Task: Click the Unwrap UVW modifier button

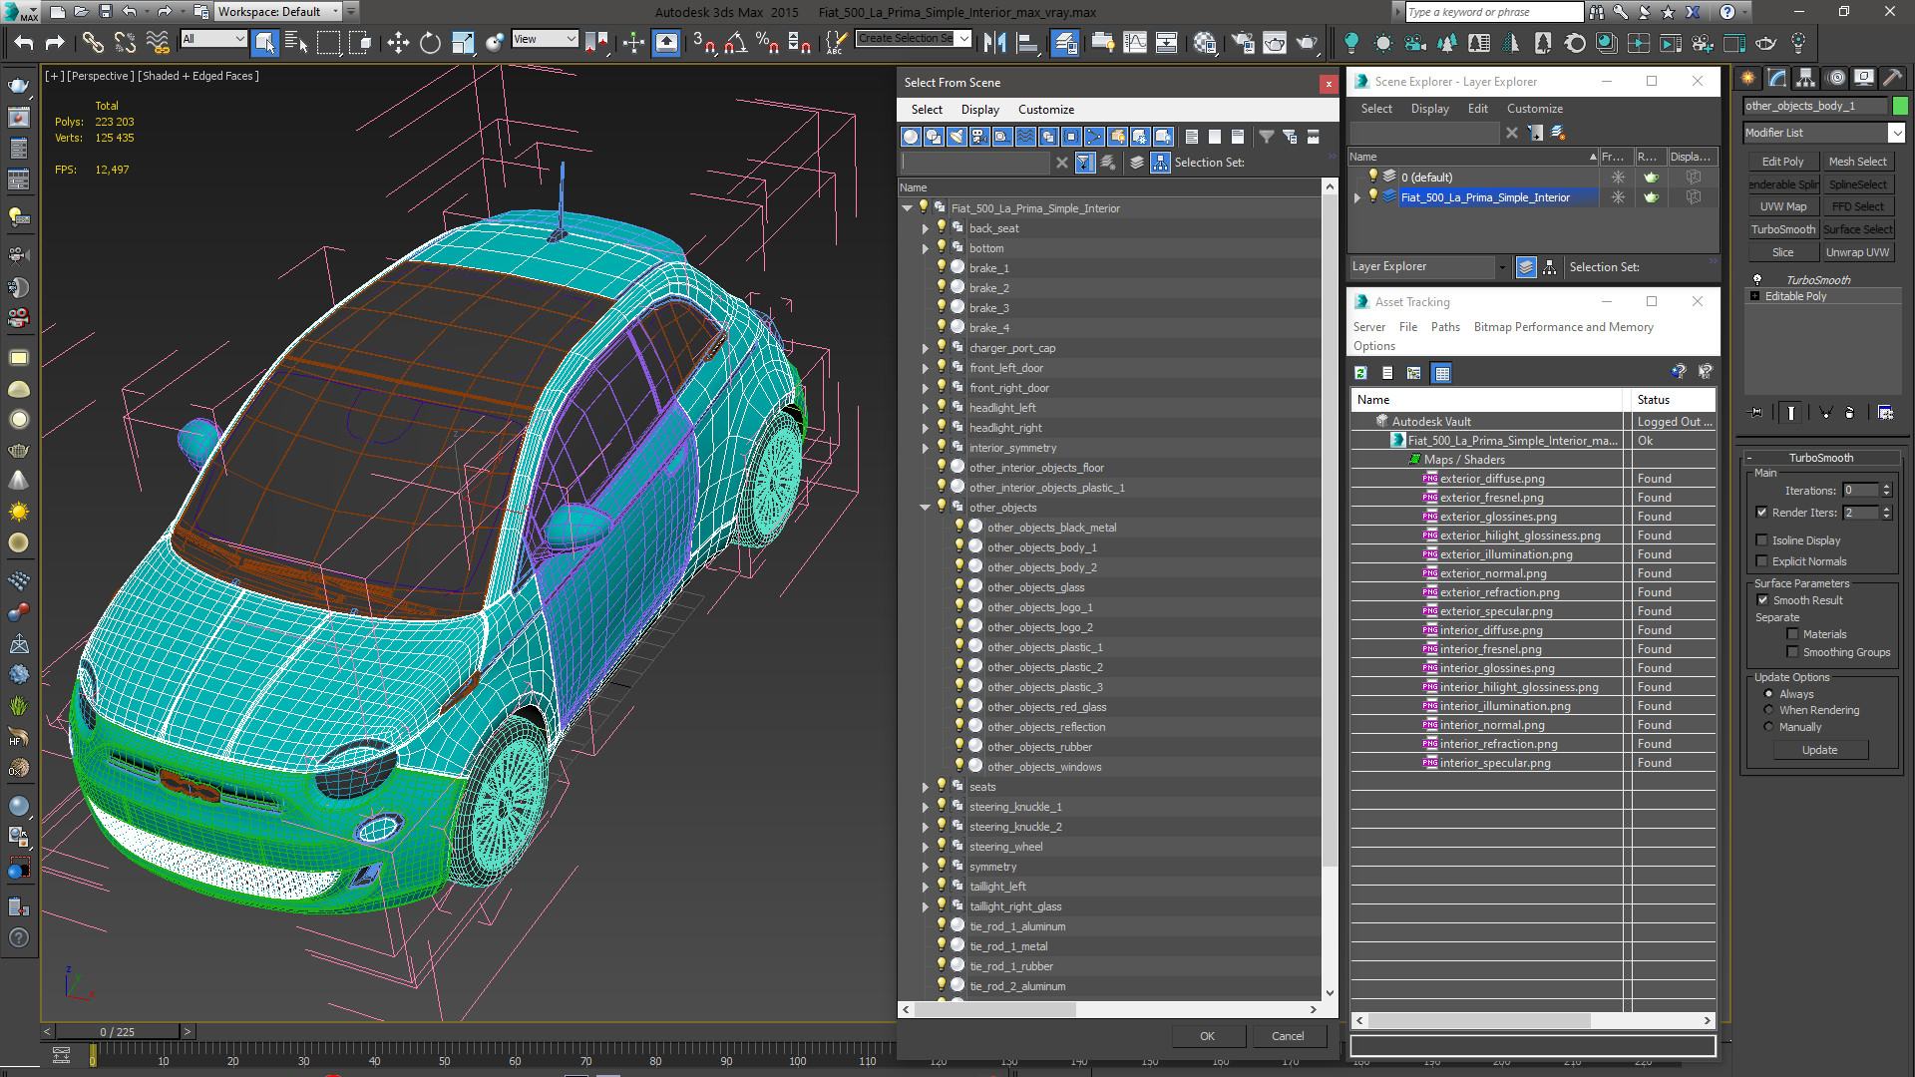Action: (1857, 252)
